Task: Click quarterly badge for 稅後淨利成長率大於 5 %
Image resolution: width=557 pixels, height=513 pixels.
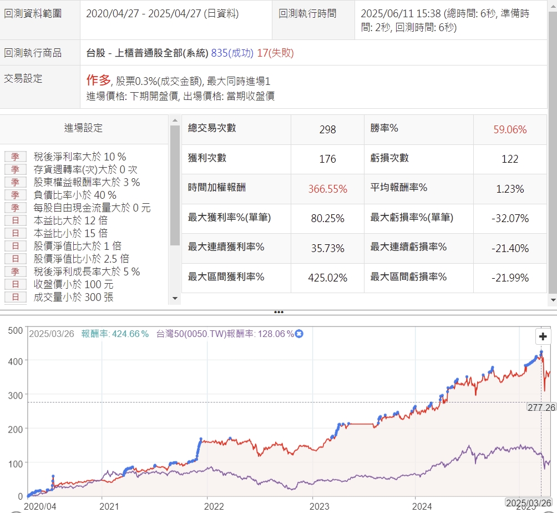Action: [15, 271]
